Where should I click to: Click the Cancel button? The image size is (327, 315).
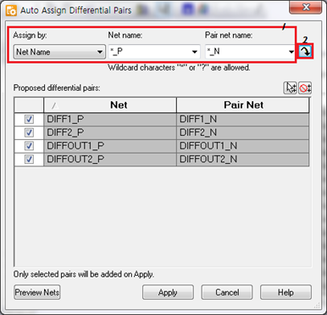227,292
